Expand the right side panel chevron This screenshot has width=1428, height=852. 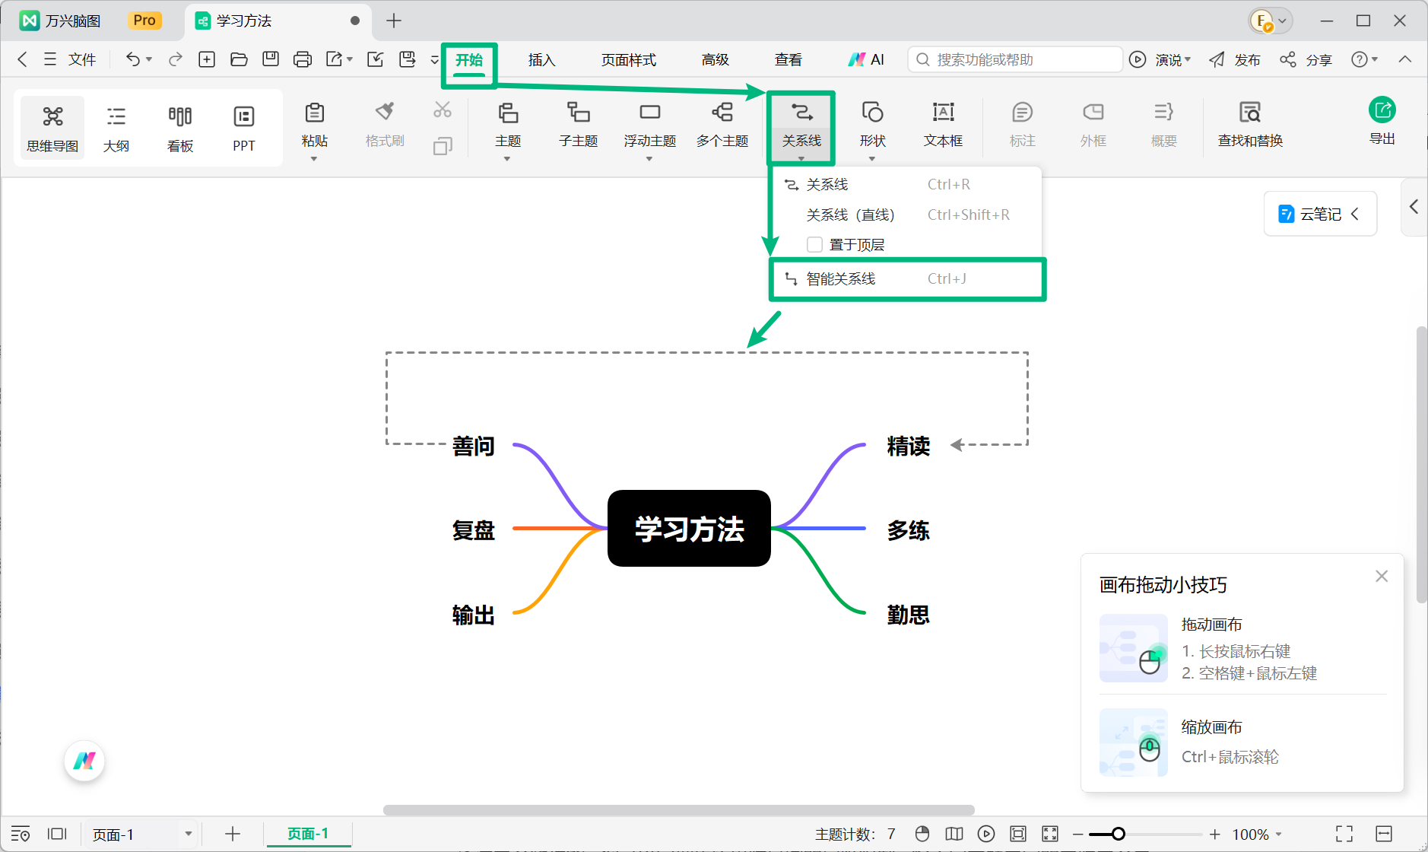pyautogui.click(x=1414, y=206)
